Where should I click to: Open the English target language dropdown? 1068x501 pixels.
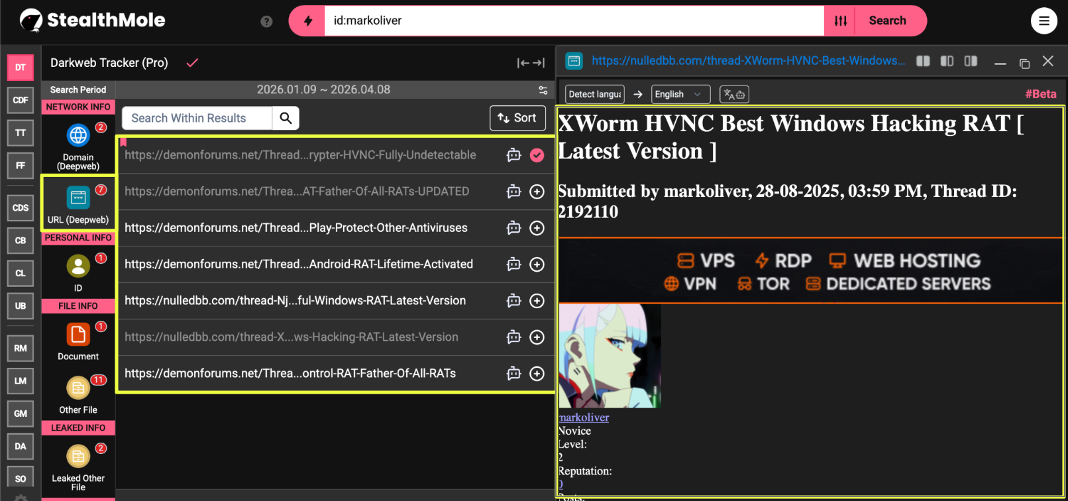coord(680,94)
